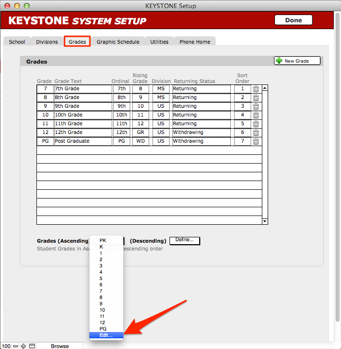Remove the 12th Grade row with trash icon

256,133
